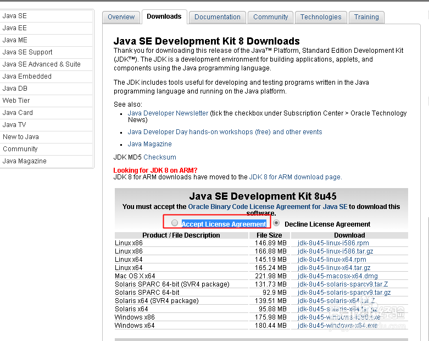Click the File Size column header
Viewport: 429px width, 341px height.
(x=269, y=235)
